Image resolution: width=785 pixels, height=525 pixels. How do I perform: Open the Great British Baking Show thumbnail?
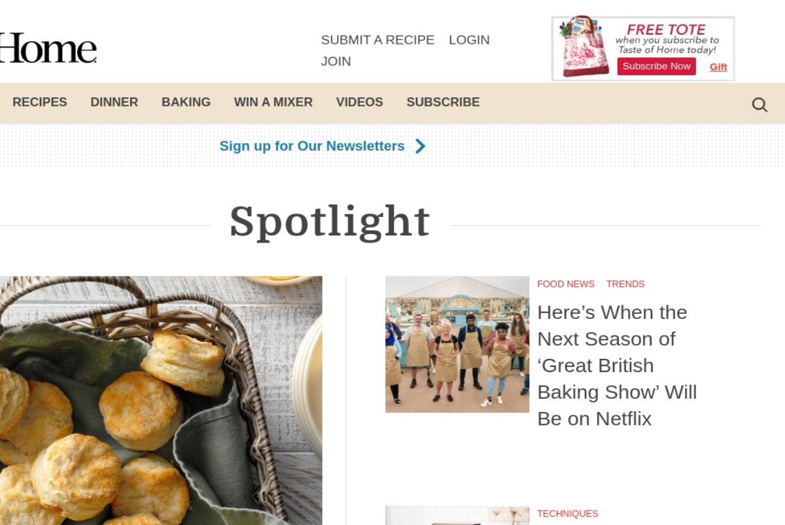pyautogui.click(x=457, y=345)
